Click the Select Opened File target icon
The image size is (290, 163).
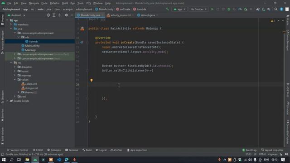pyautogui.click(x=48, y=15)
